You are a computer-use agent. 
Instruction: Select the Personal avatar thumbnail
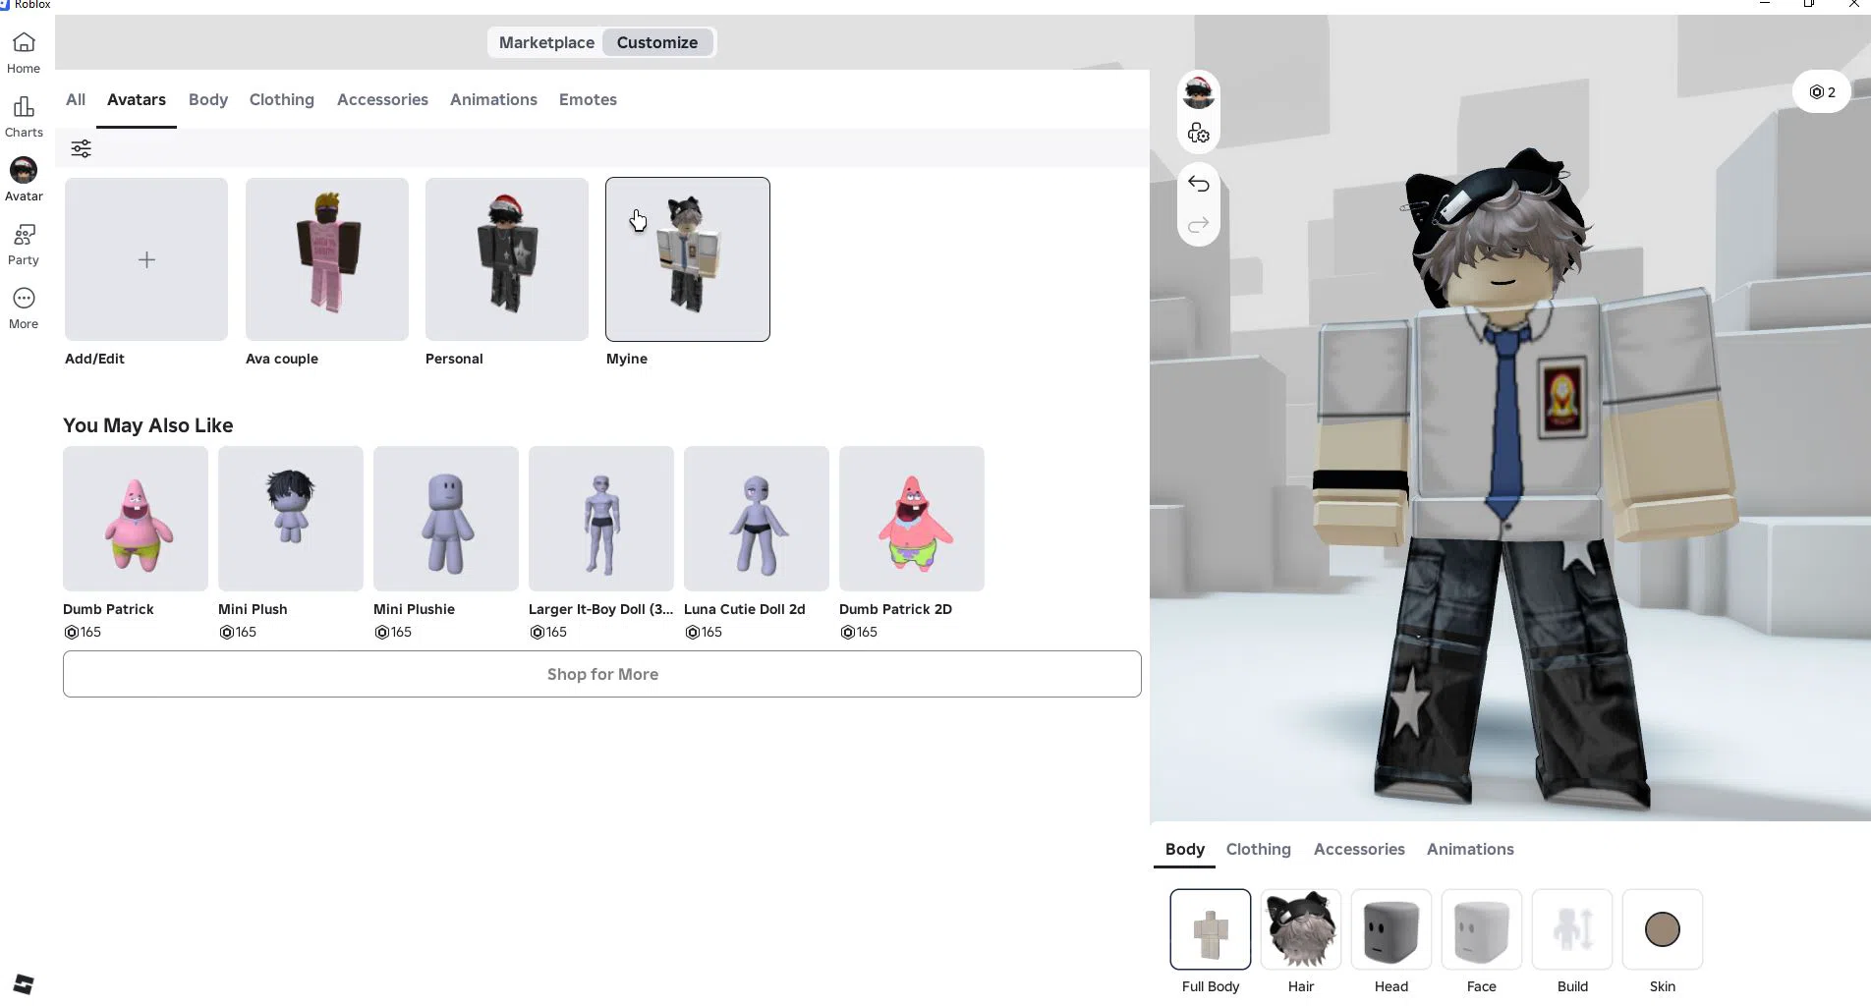[x=507, y=259]
